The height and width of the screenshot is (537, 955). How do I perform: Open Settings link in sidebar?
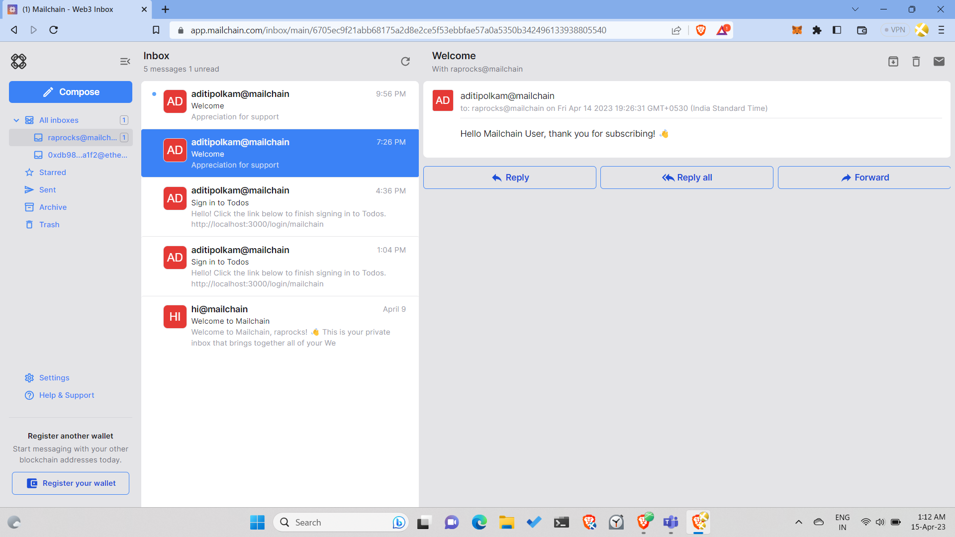[x=54, y=378]
